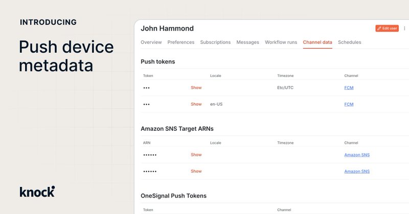Open the Preferences tab
Image resolution: width=409 pixels, height=214 pixels.
pos(181,42)
